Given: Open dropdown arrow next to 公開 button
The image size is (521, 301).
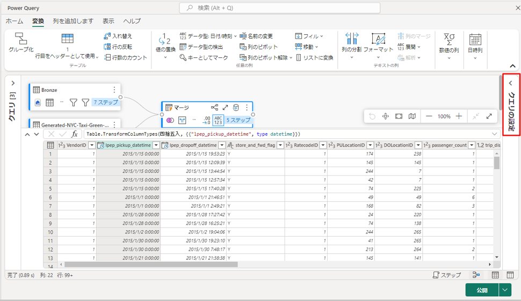Looking at the screenshot, I should point(505,290).
